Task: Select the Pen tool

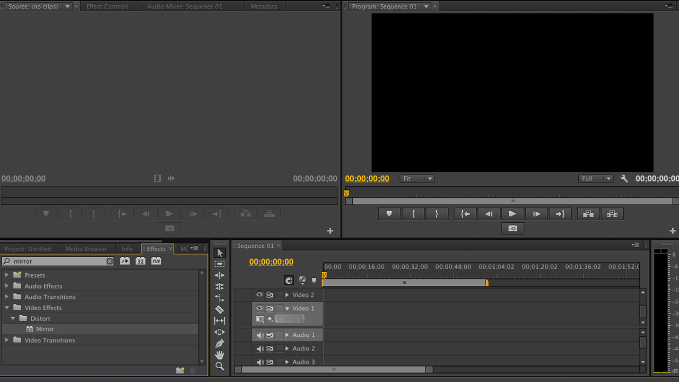Action: 220,343
